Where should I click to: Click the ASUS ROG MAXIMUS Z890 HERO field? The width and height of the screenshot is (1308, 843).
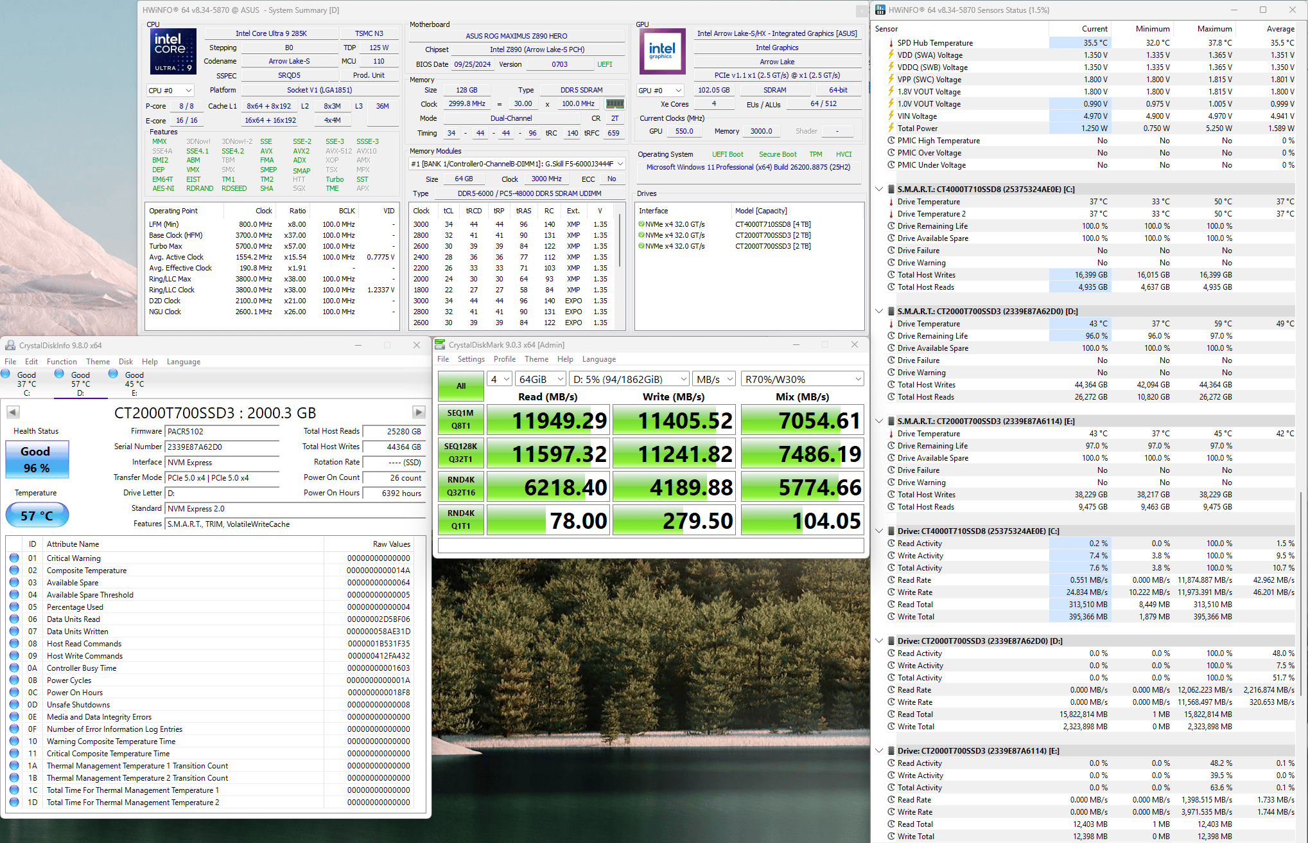[x=517, y=36]
